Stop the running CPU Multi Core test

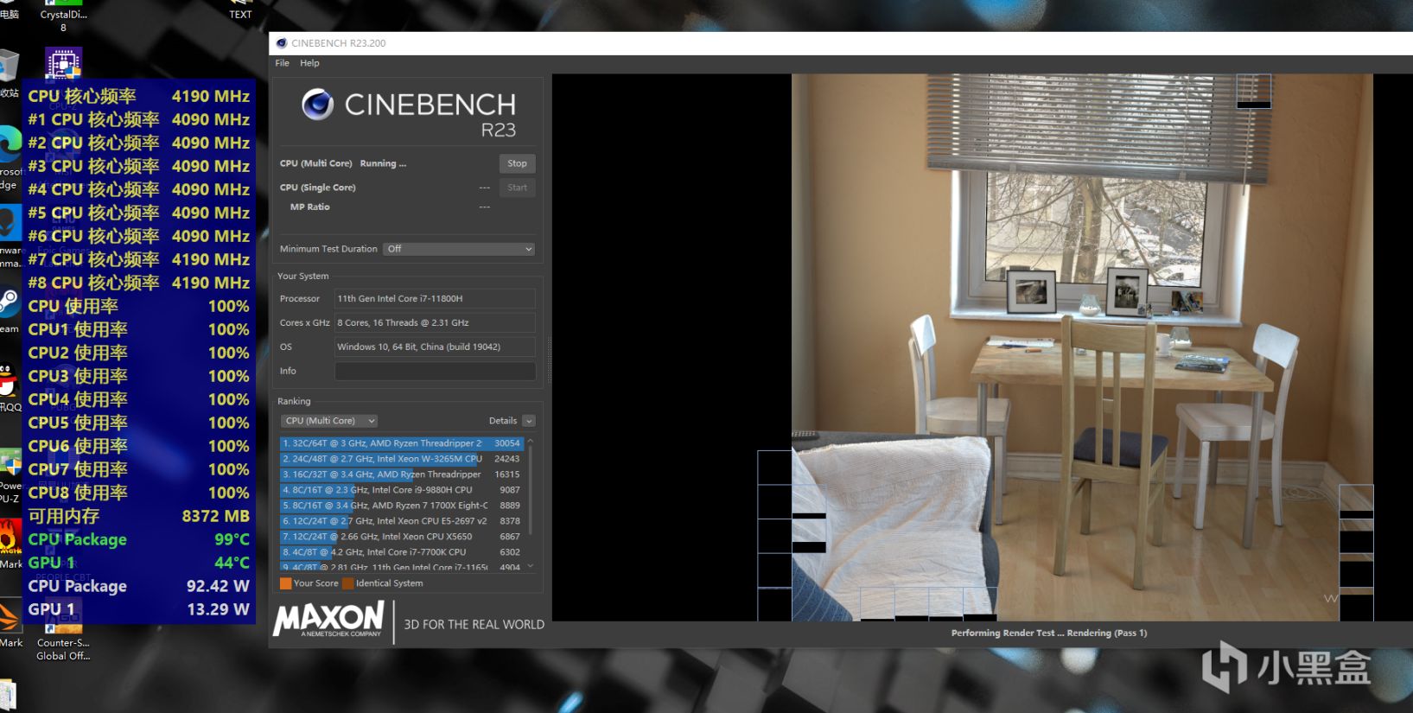[517, 163]
